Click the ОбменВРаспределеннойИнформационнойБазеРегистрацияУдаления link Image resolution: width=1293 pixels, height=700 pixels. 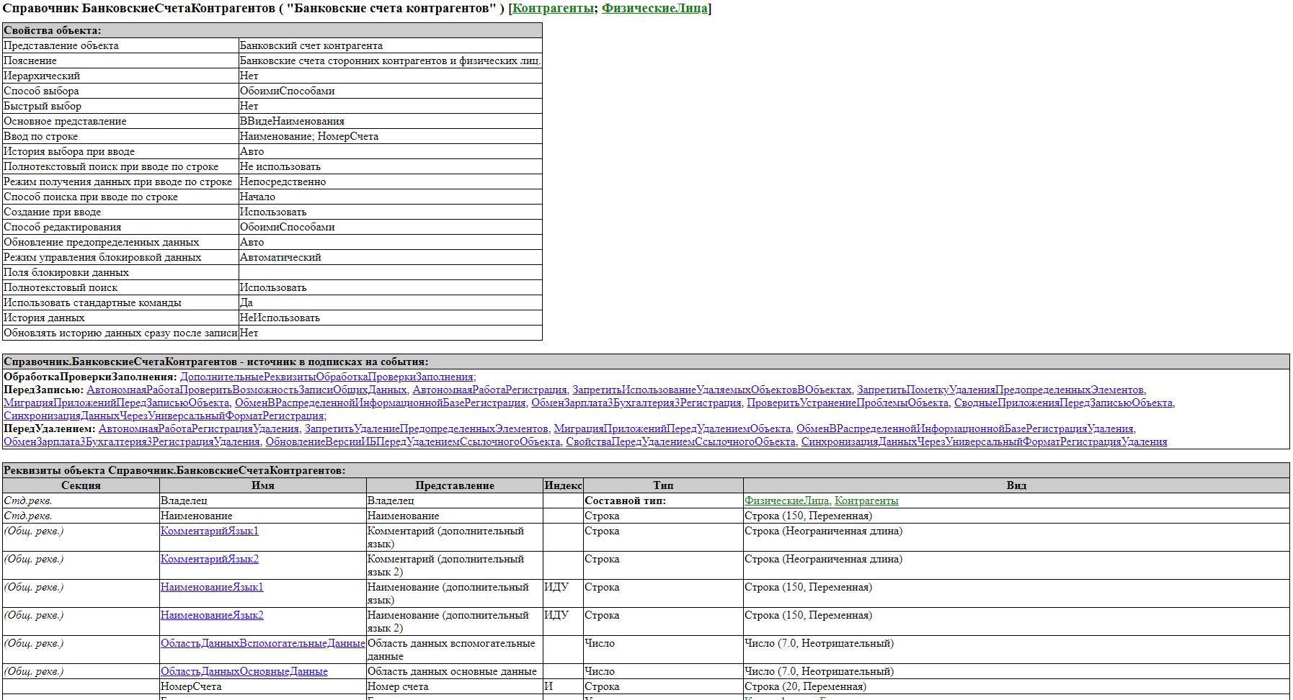tap(965, 428)
